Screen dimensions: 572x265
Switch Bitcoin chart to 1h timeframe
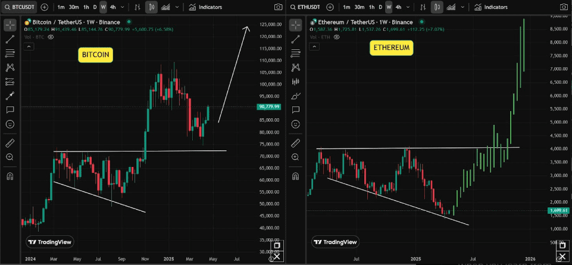click(86, 7)
